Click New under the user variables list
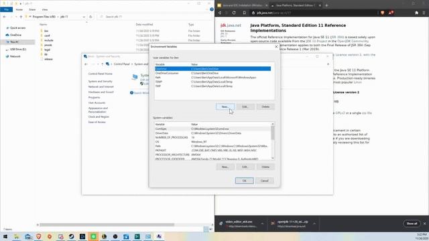Screen dimensions: 429x241 pos(225,106)
